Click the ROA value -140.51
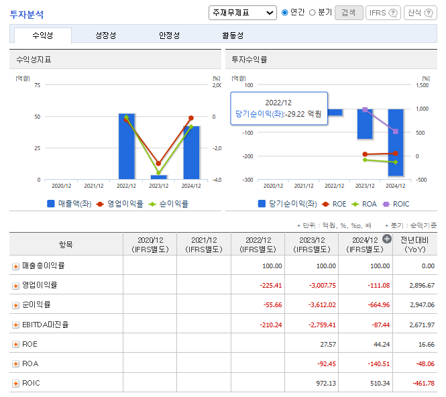 (378, 363)
